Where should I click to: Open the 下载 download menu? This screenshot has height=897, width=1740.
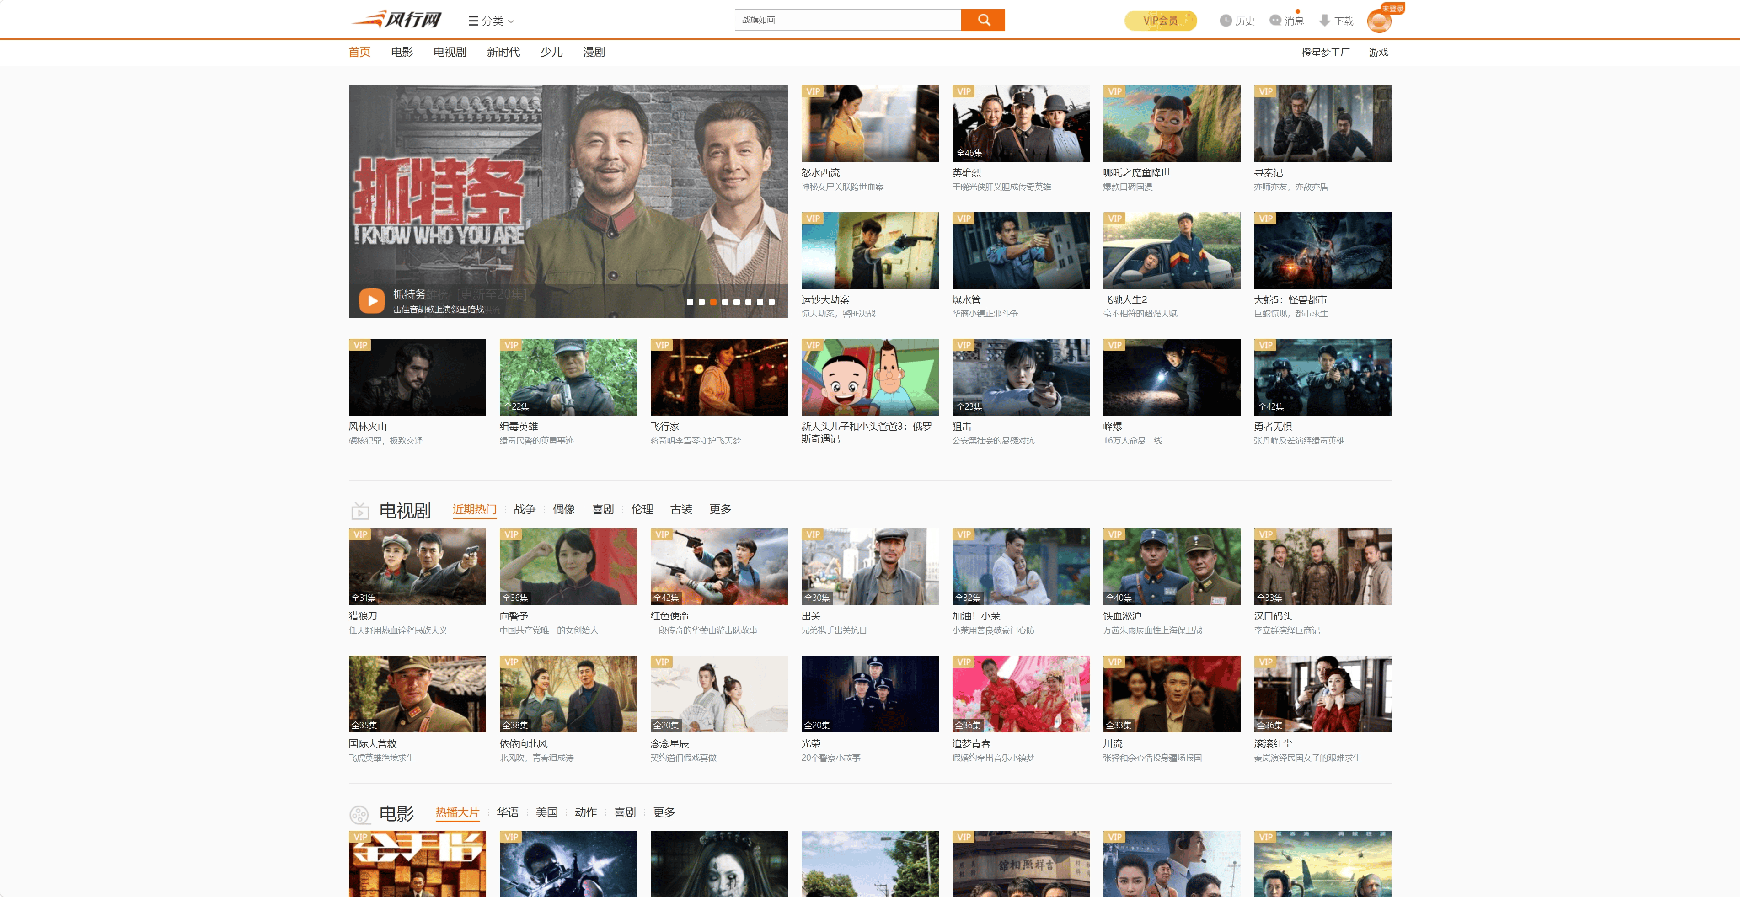pos(1336,21)
